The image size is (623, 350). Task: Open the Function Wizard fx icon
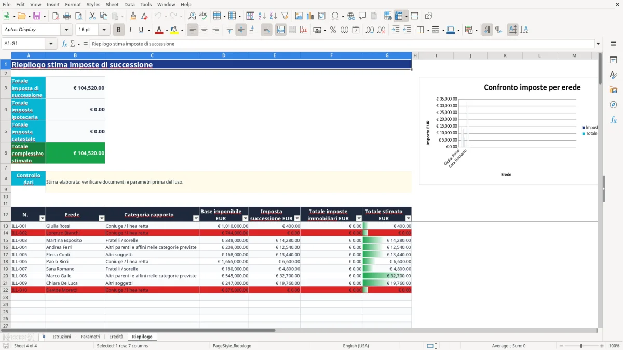[x=65, y=44]
